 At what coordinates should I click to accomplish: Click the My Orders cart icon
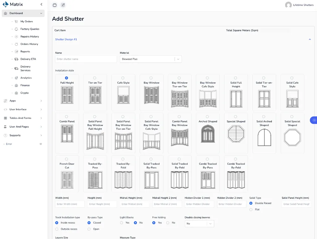coord(16,21)
